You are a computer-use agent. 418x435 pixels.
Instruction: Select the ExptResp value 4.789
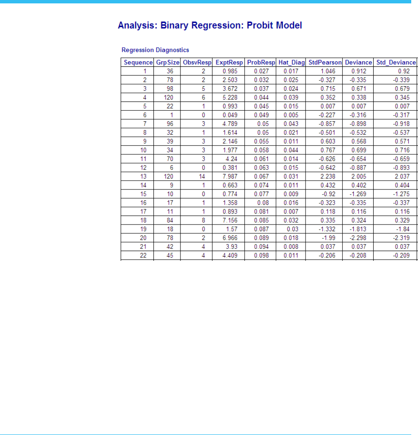click(x=230, y=124)
